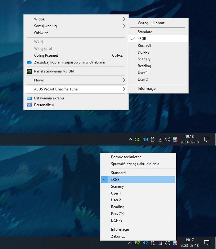Choose Cofnij Przenieś in the context menu
The image size is (216, 249).
point(76,55)
